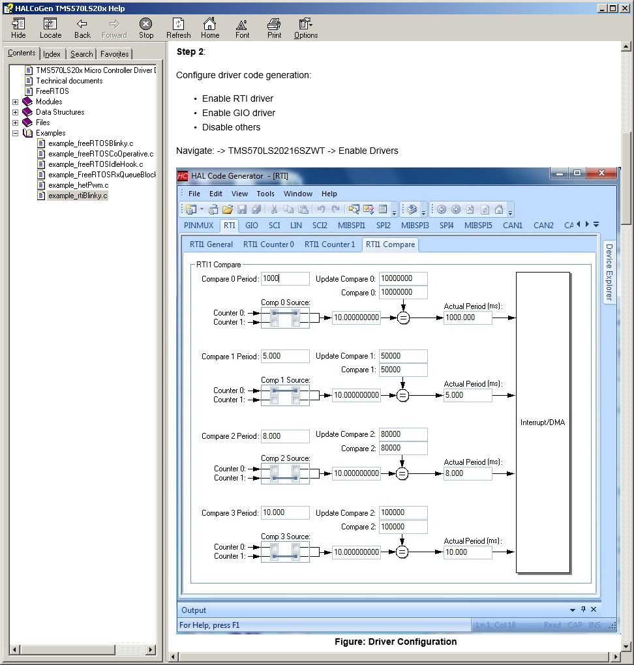Toggle Comp 2 Source Counter 1 right checkbox
Screen dimensions: 634x665
click(x=295, y=478)
